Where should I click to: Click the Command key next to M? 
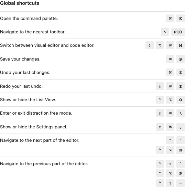[x=170, y=45]
